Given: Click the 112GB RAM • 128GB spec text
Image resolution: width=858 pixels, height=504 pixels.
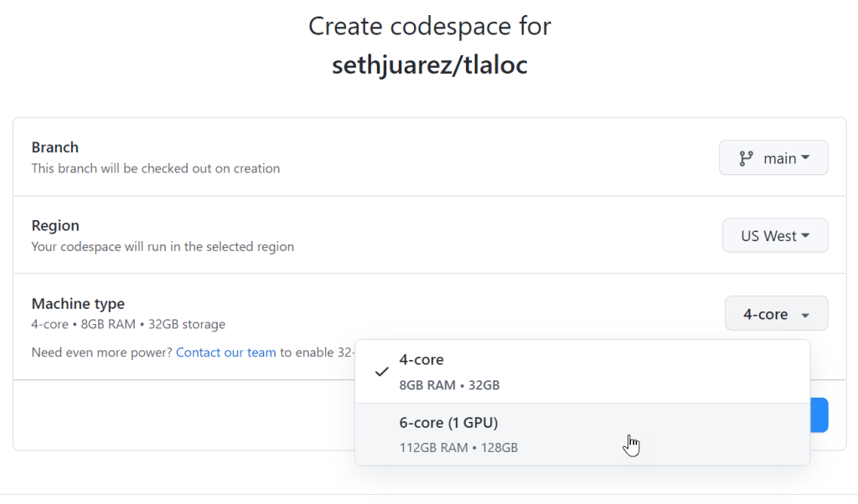Looking at the screenshot, I should pyautogui.click(x=458, y=447).
